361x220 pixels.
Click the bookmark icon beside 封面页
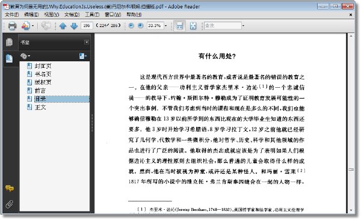(29, 66)
